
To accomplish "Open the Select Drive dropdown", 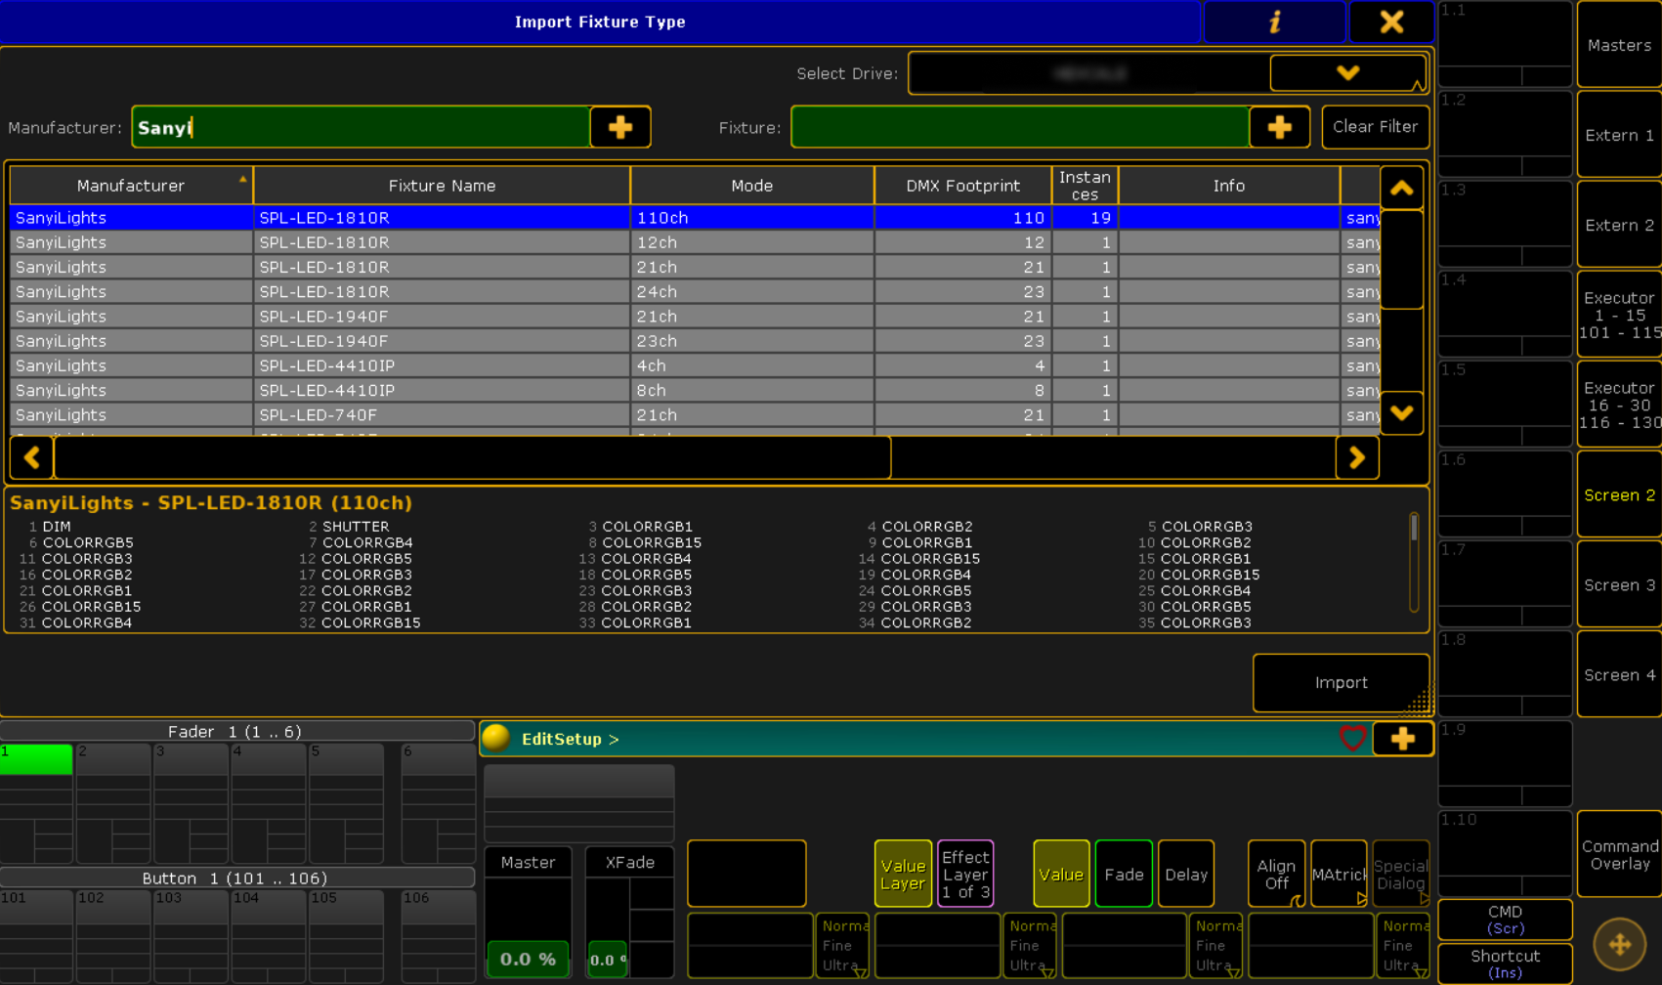I will pos(1347,73).
